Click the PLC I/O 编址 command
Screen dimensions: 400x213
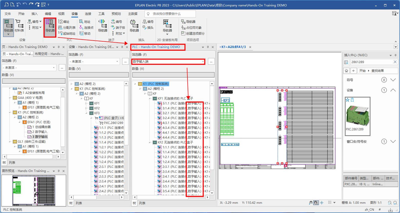(64, 22)
